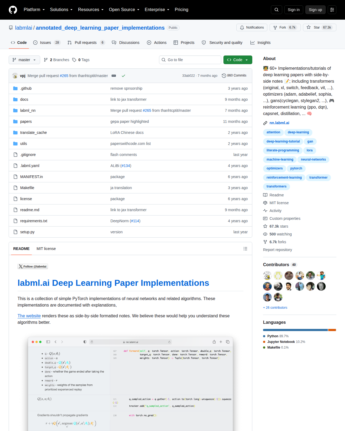Switch to the Discussions tab

pos(126,43)
